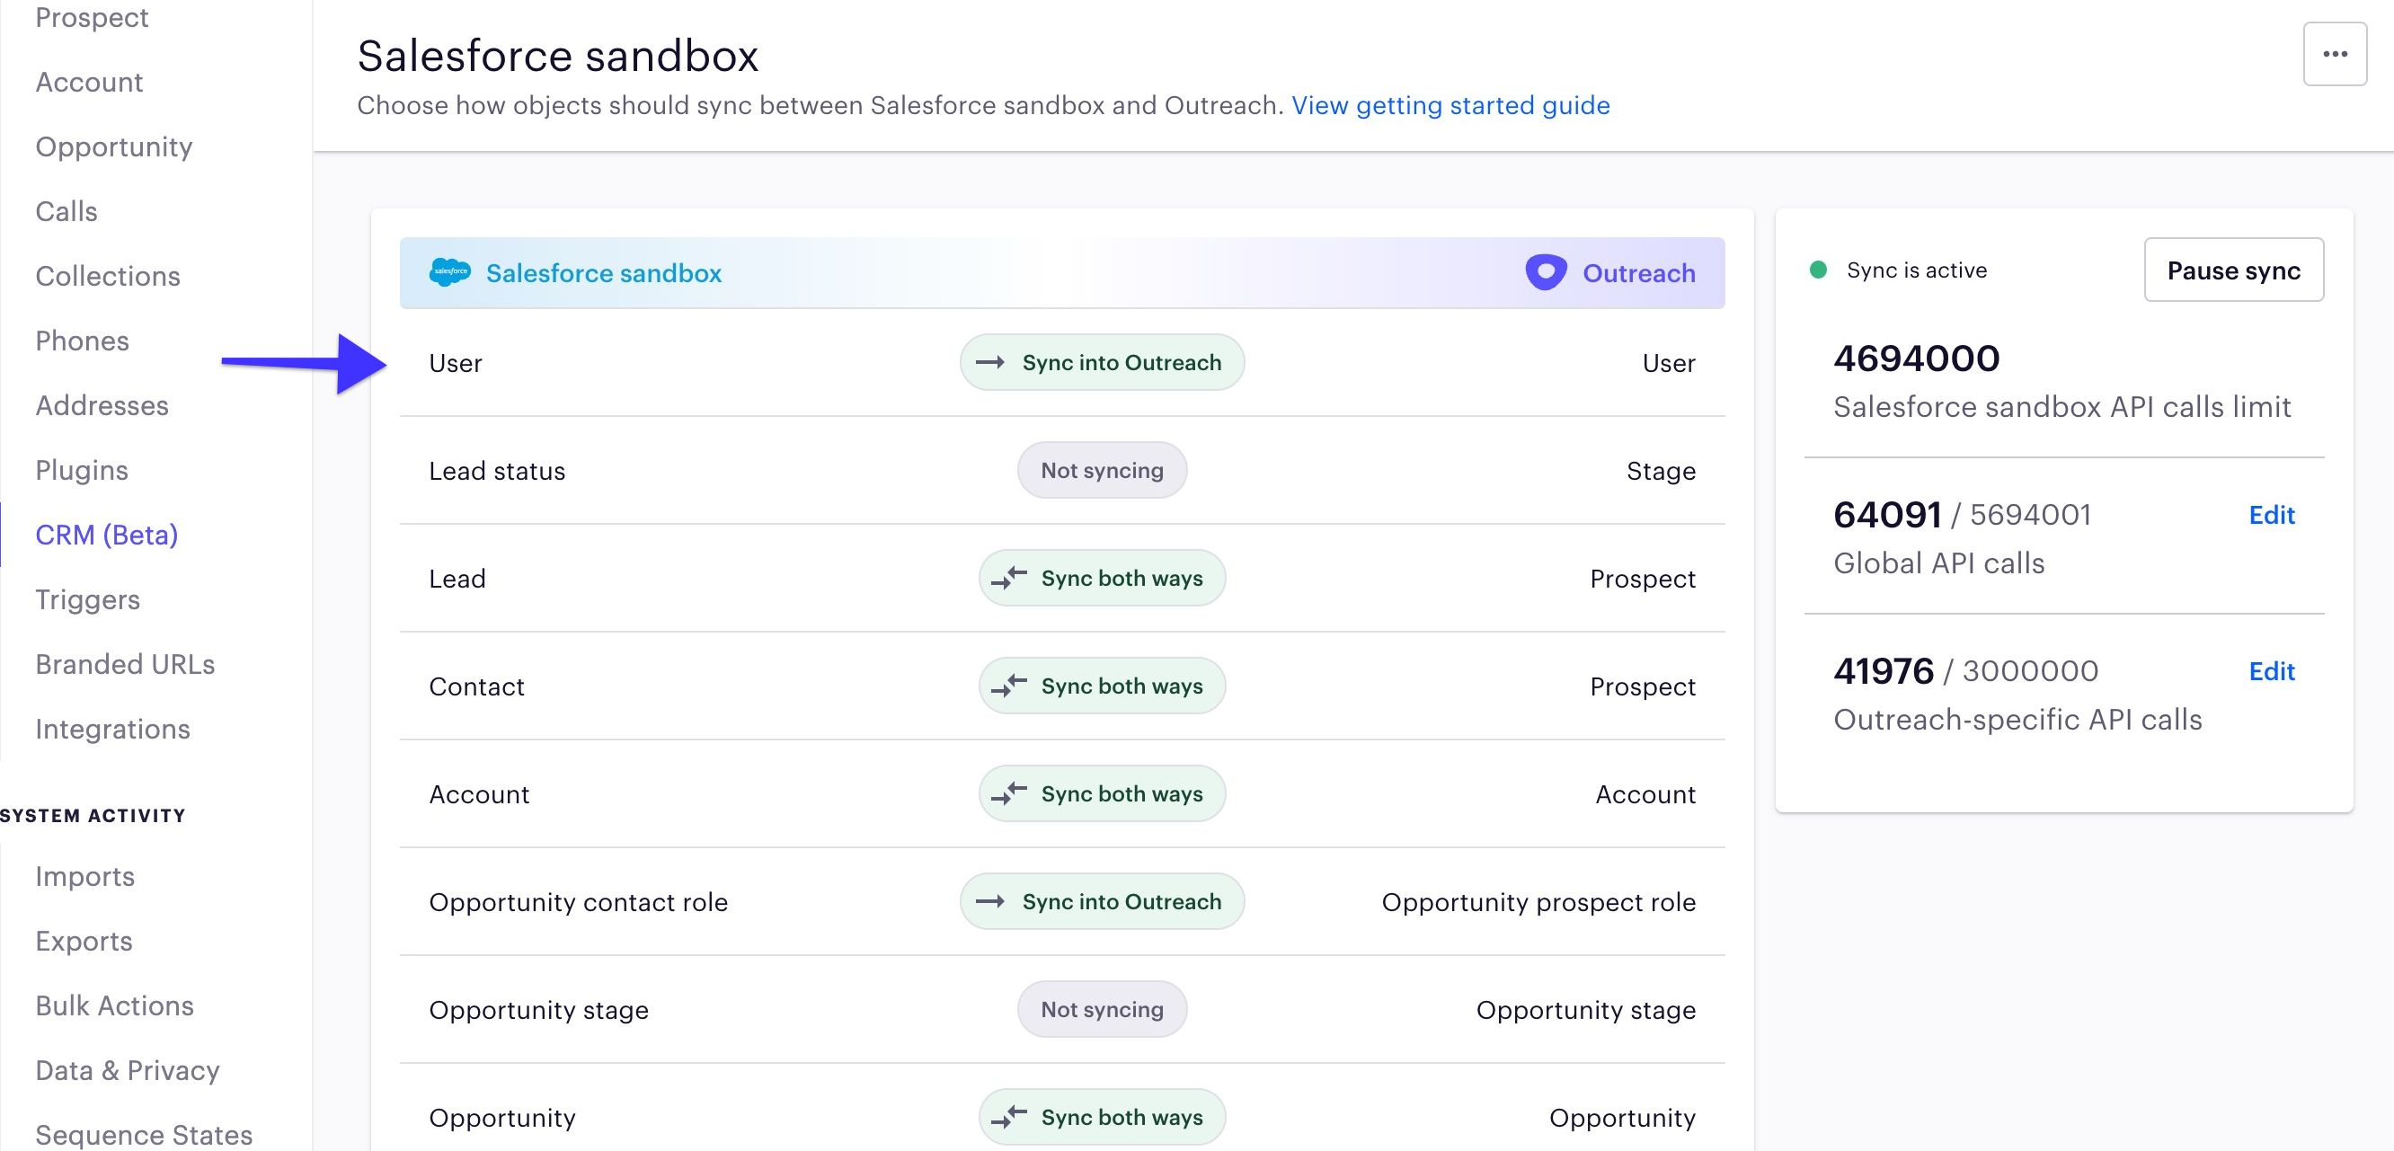Click the Account row Sync both ways badge
The height and width of the screenshot is (1151, 2394).
[x=1101, y=793]
